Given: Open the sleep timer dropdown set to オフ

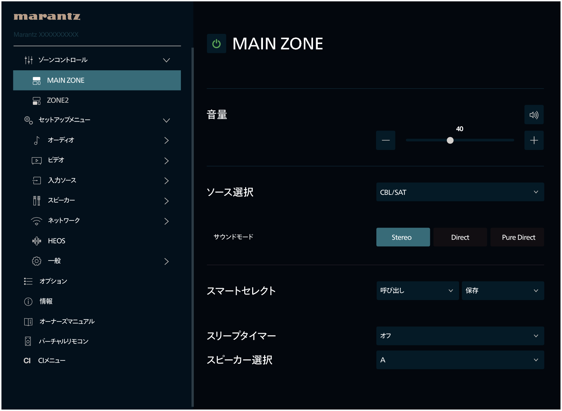Looking at the screenshot, I should coord(460,336).
